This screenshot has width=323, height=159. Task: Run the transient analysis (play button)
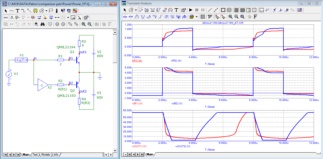[191, 10]
